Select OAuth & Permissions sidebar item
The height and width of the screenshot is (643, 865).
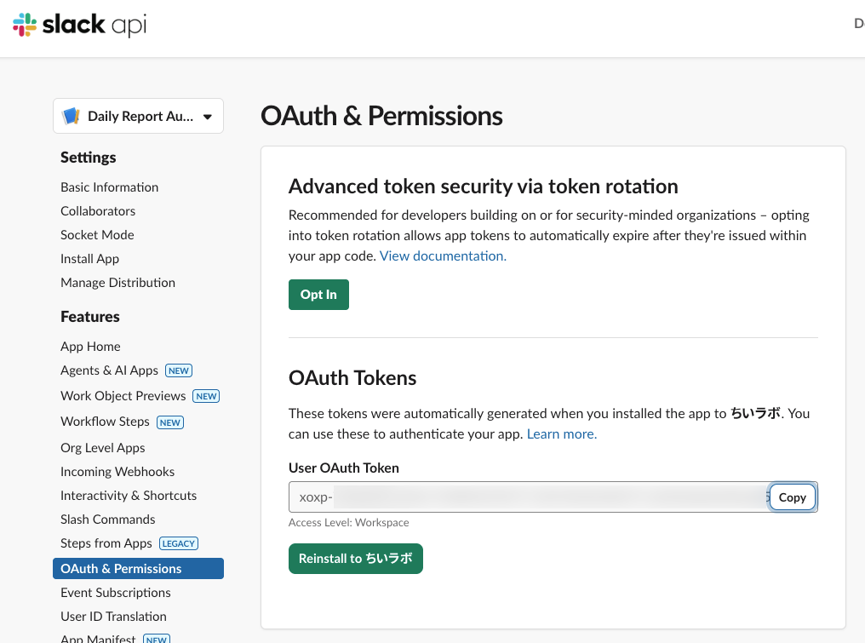point(138,569)
